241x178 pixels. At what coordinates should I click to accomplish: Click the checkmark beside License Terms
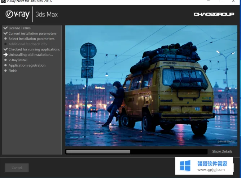[x=5, y=28]
